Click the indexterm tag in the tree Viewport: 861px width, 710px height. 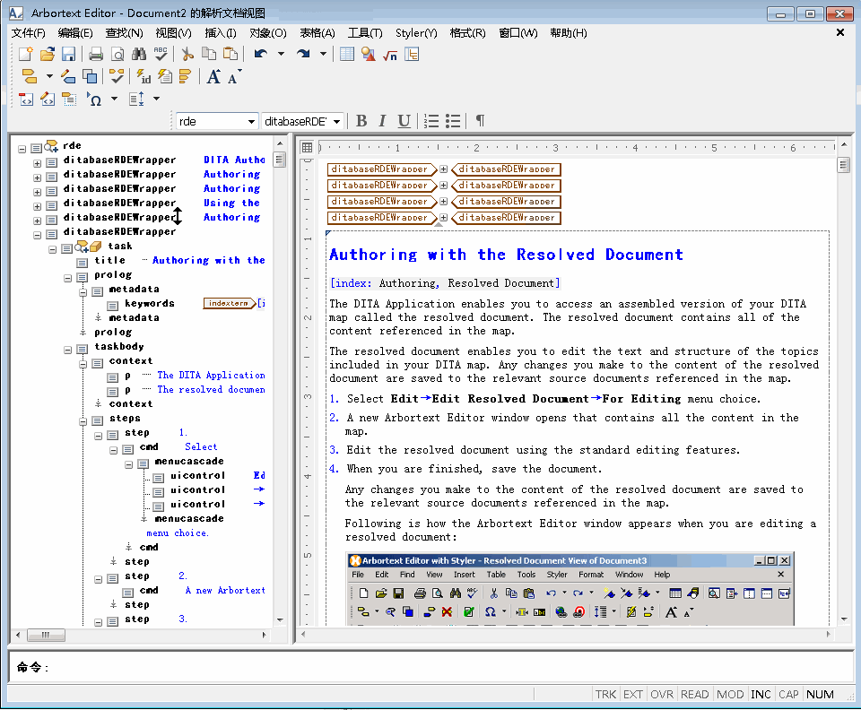[x=229, y=303]
